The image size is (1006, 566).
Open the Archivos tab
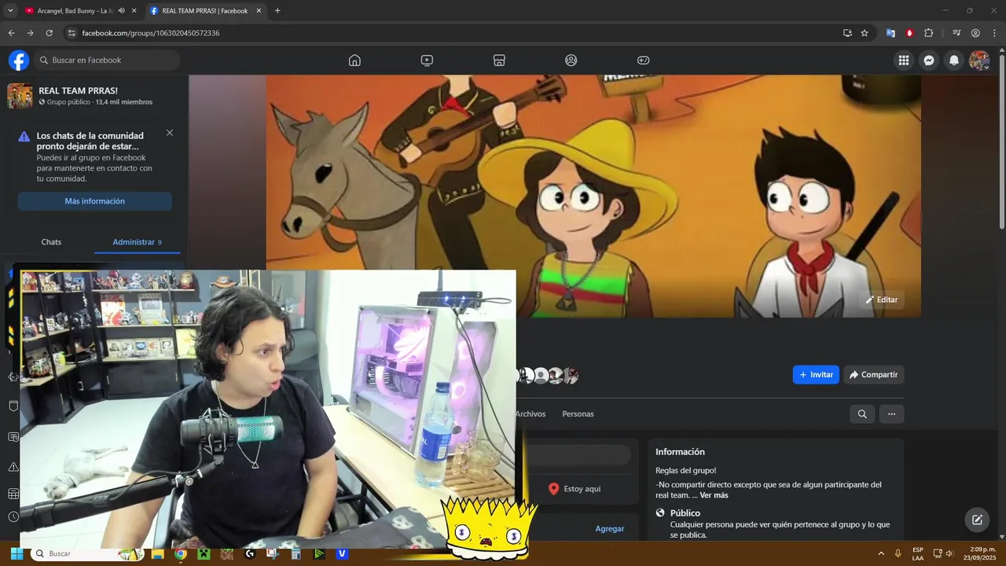[531, 414]
